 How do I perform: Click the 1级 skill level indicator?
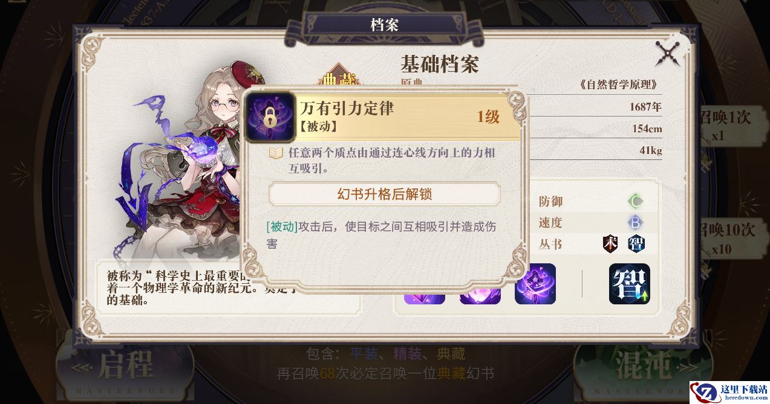[x=489, y=117]
